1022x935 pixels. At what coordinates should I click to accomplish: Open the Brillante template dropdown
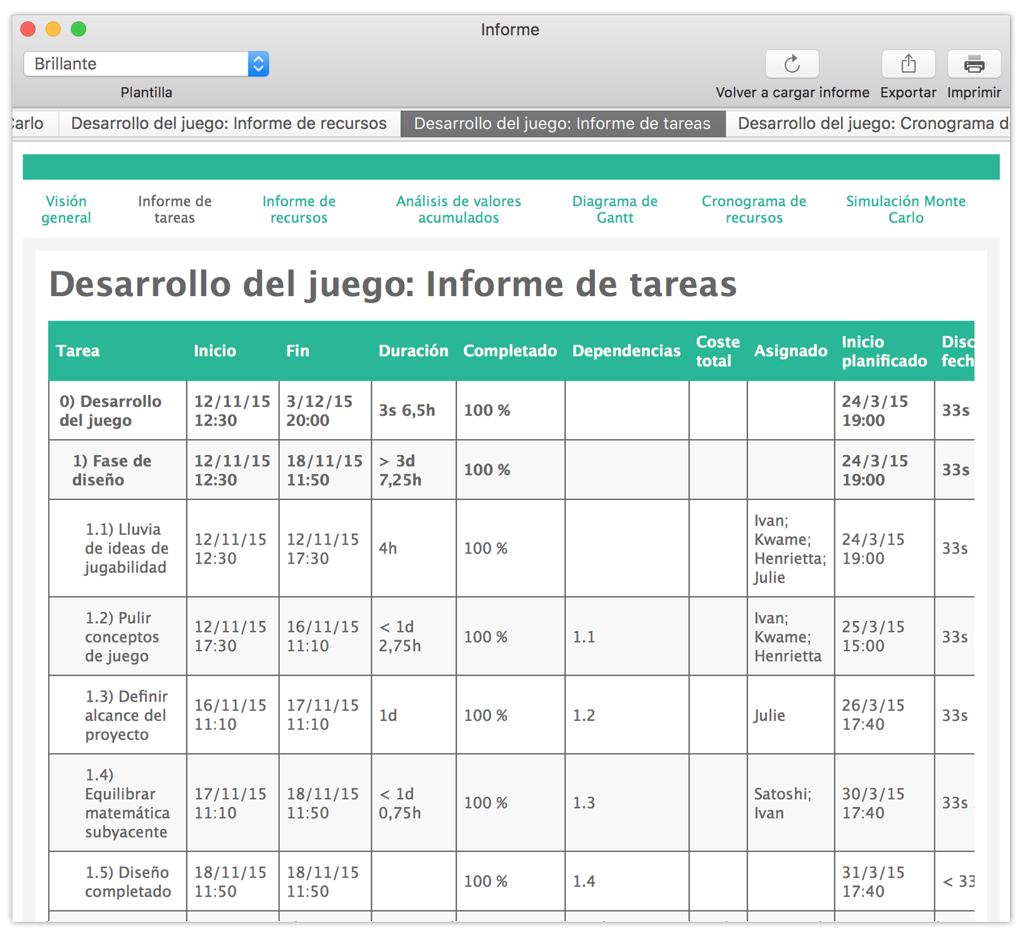(259, 63)
